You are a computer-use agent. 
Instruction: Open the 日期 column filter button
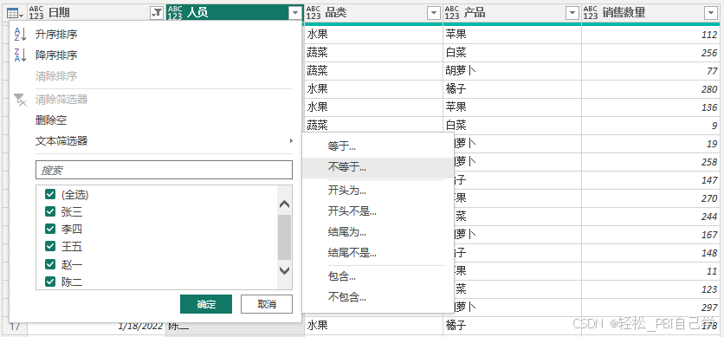(157, 14)
